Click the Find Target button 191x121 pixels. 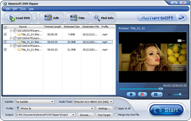click(104, 115)
